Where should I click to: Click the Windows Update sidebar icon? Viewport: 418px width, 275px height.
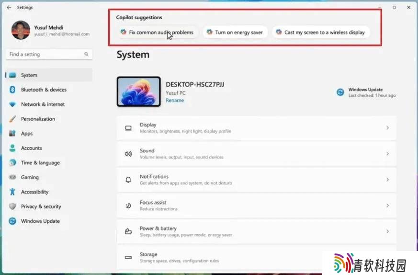coord(12,221)
